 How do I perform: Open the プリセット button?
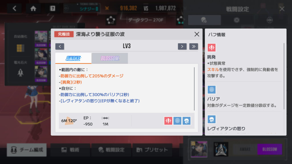coord(152,150)
